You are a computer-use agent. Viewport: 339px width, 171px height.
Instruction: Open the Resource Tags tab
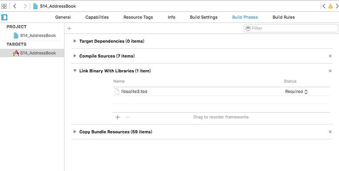pyautogui.click(x=138, y=17)
